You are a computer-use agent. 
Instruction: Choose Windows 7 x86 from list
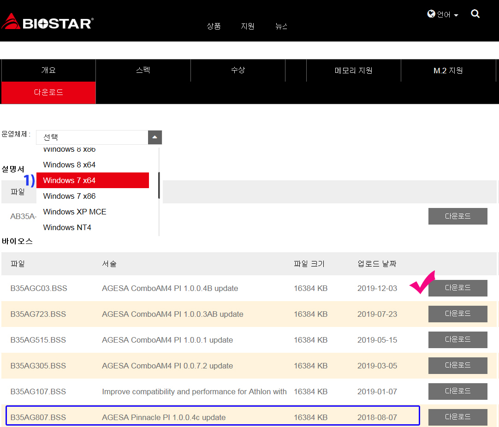click(x=93, y=196)
